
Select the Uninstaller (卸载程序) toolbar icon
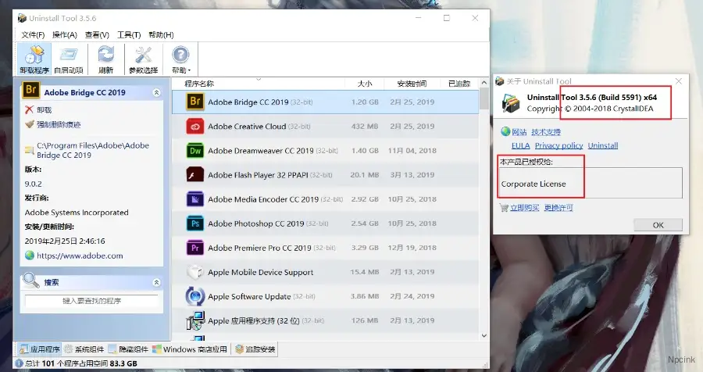point(34,59)
